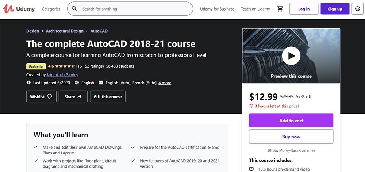Click the Sign up button

335,9
